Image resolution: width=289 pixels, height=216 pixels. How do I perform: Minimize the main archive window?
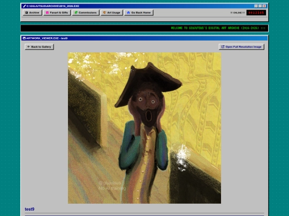click(256, 6)
